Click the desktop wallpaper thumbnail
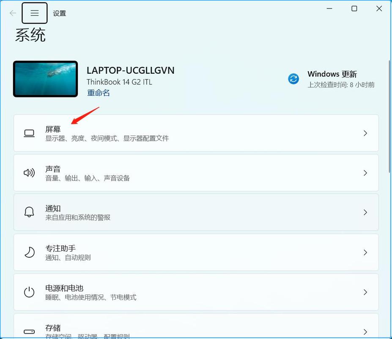The image size is (392, 339). tap(46, 79)
